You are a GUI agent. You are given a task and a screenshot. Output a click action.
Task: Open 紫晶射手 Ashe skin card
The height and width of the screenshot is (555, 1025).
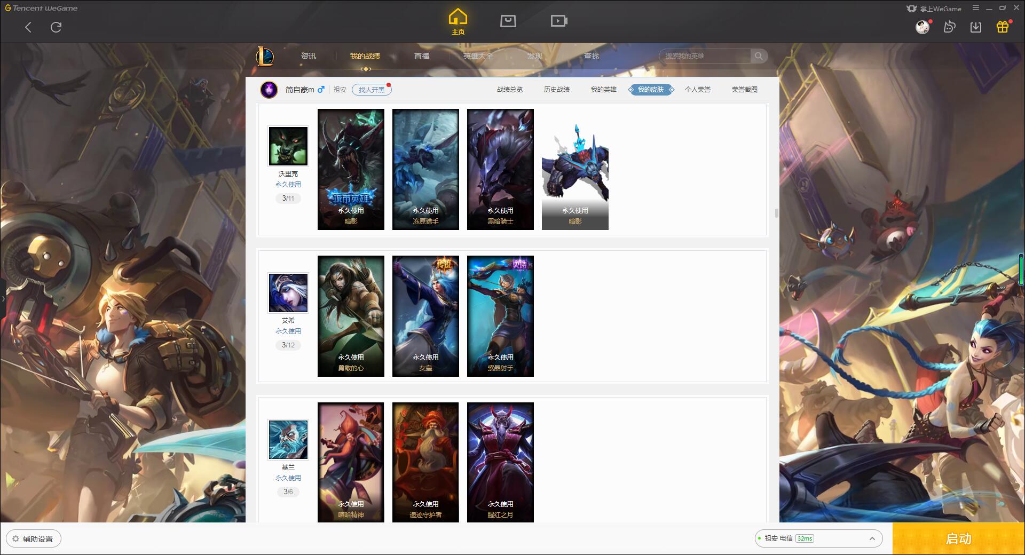coord(500,316)
